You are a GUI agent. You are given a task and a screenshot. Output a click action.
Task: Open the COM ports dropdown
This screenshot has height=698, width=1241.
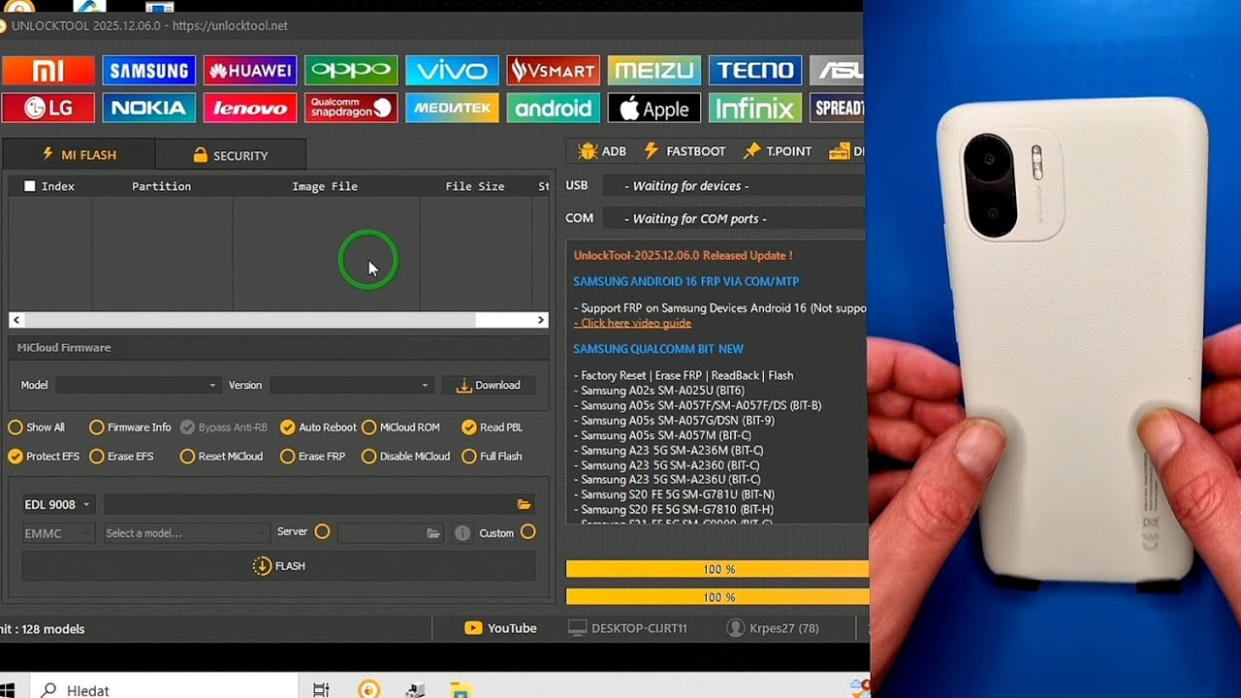pyautogui.click(x=733, y=219)
